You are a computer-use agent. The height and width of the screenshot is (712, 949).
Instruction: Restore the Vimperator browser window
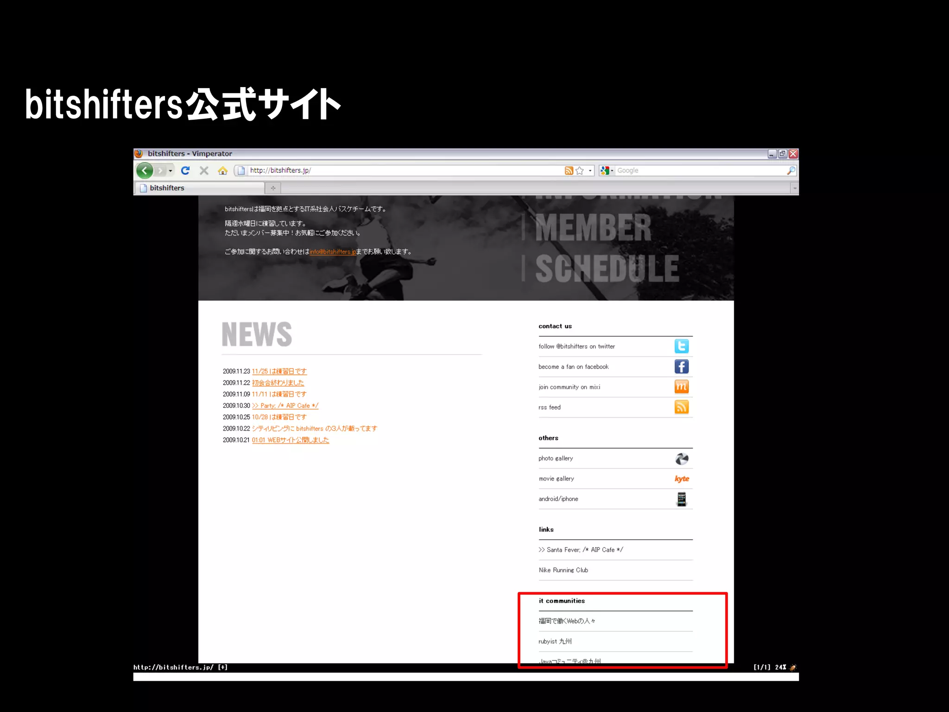pos(783,154)
